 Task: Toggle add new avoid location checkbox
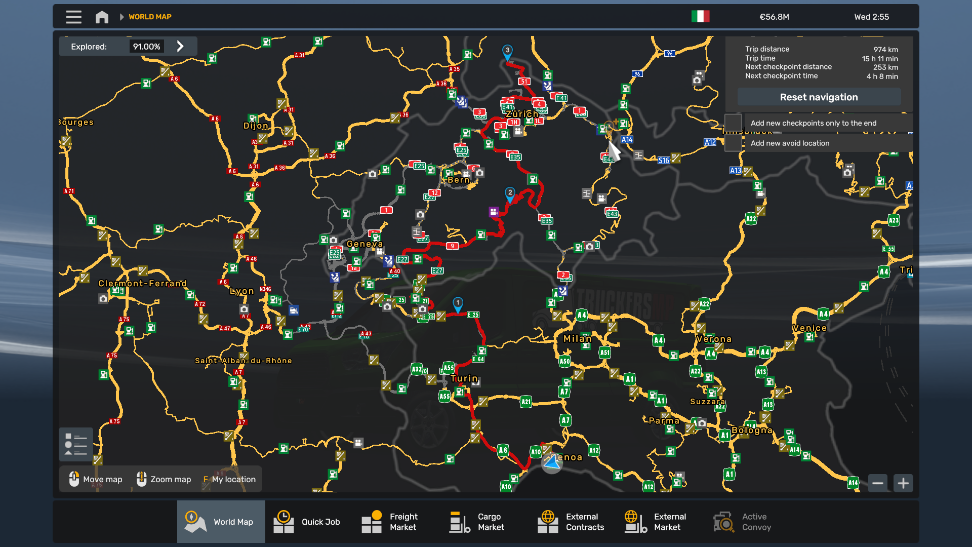click(733, 143)
